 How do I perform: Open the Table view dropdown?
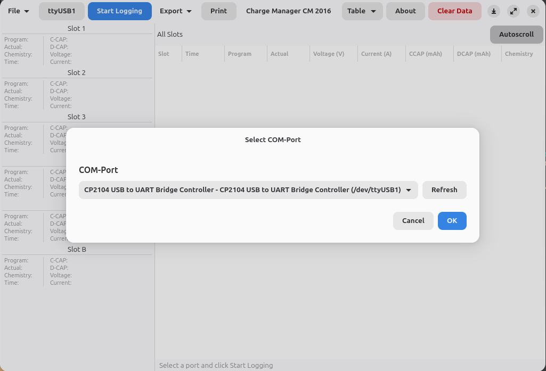pyautogui.click(x=362, y=11)
